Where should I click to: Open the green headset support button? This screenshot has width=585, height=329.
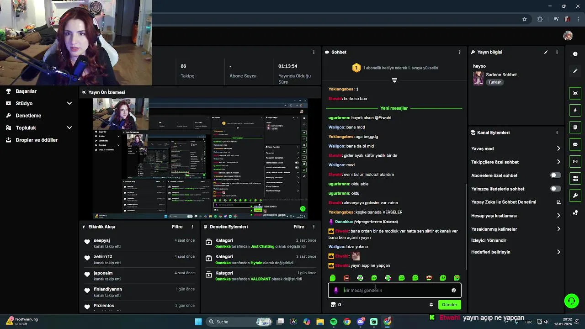point(571,301)
